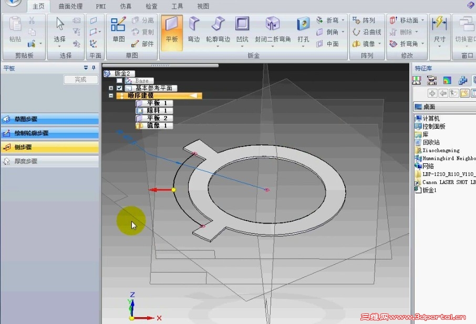Open the 草图 (Sketch) tool
The width and height of the screenshot is (476, 324).
click(x=118, y=29)
